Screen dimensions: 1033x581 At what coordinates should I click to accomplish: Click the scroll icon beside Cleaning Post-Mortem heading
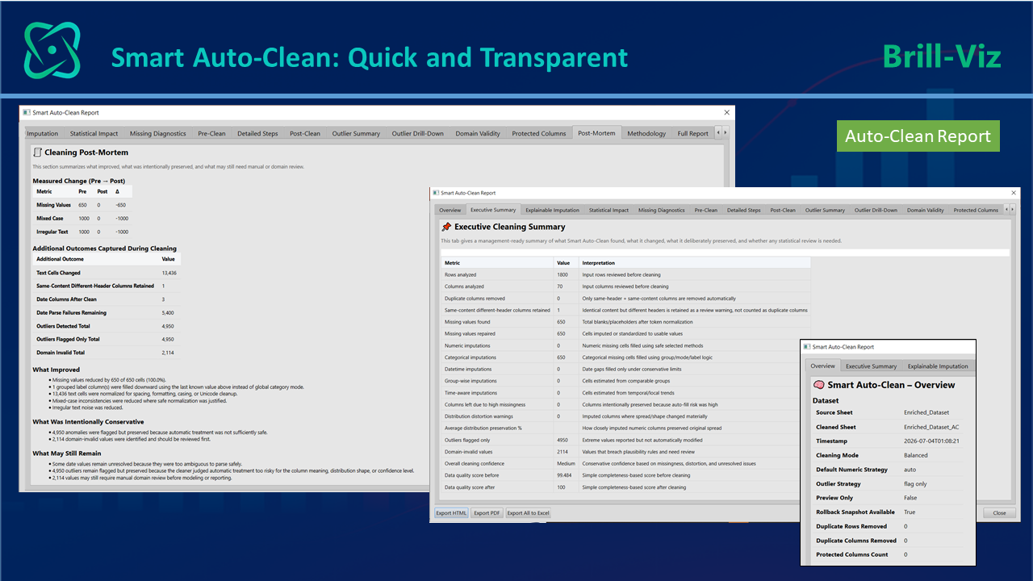pyautogui.click(x=37, y=152)
